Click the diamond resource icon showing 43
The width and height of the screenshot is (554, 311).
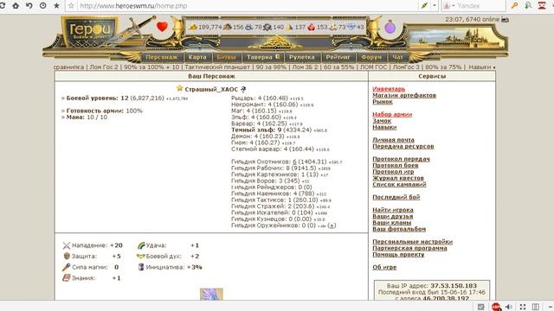(x=351, y=27)
